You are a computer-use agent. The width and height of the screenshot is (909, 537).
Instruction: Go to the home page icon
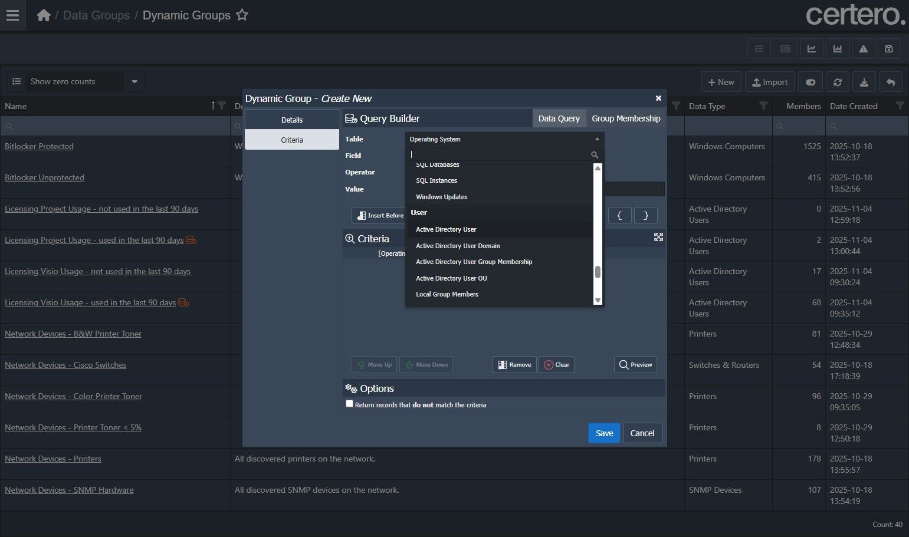[x=44, y=15]
